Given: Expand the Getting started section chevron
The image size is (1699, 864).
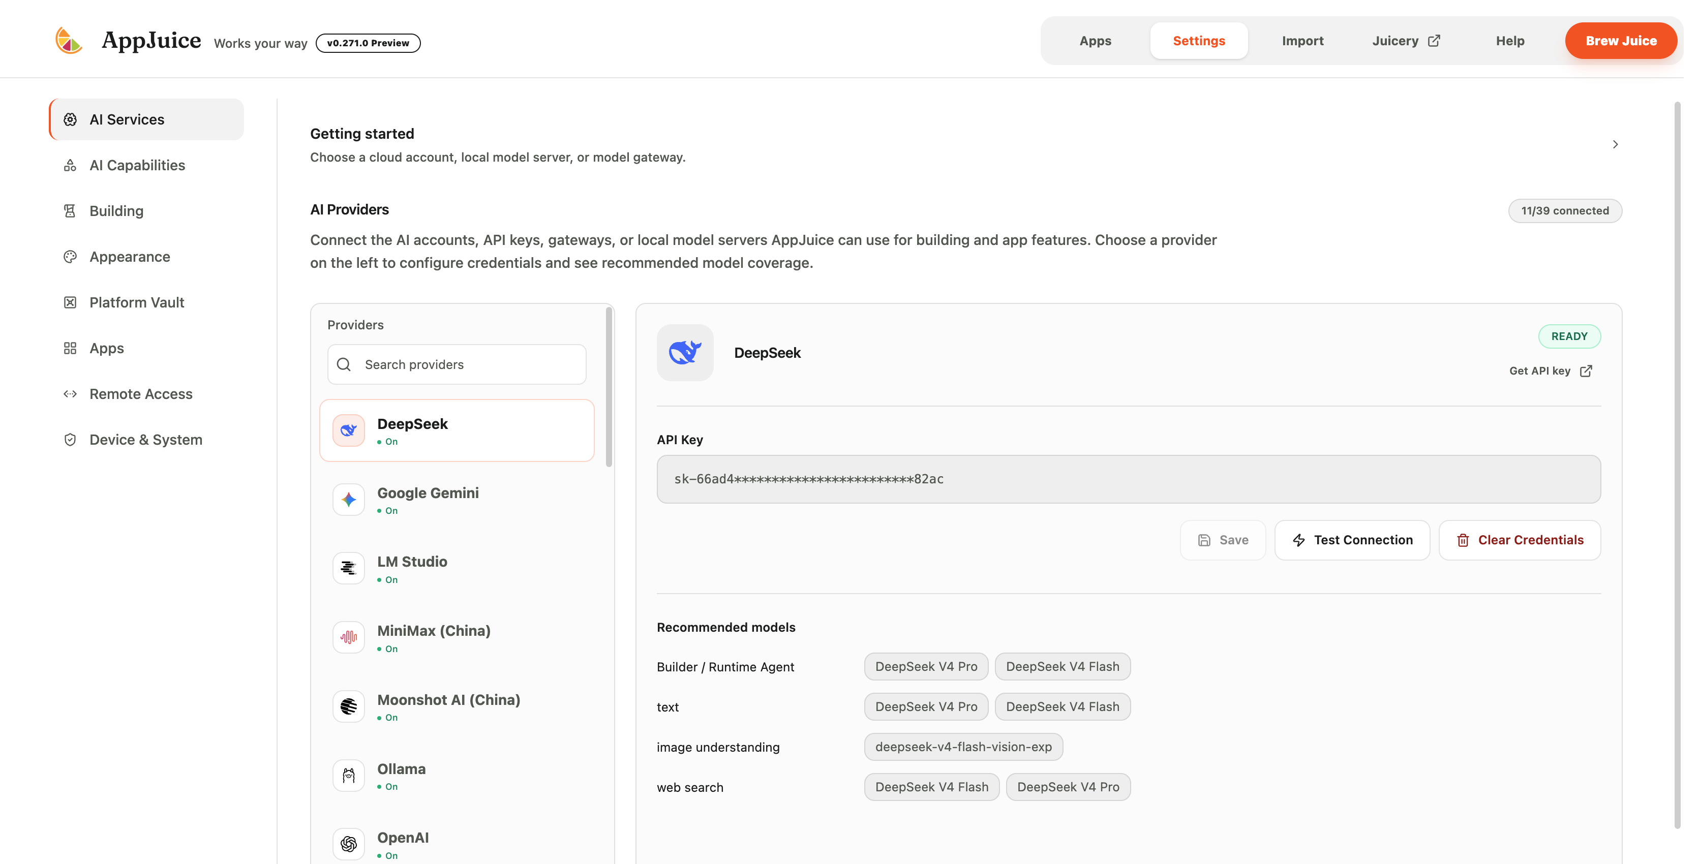Looking at the screenshot, I should pos(1615,144).
